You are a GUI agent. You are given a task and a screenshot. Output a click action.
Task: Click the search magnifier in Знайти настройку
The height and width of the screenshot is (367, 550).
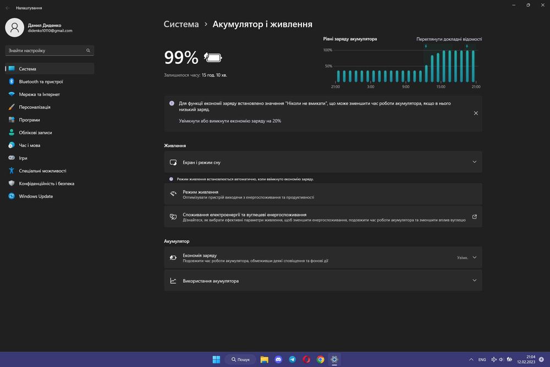[88, 51]
